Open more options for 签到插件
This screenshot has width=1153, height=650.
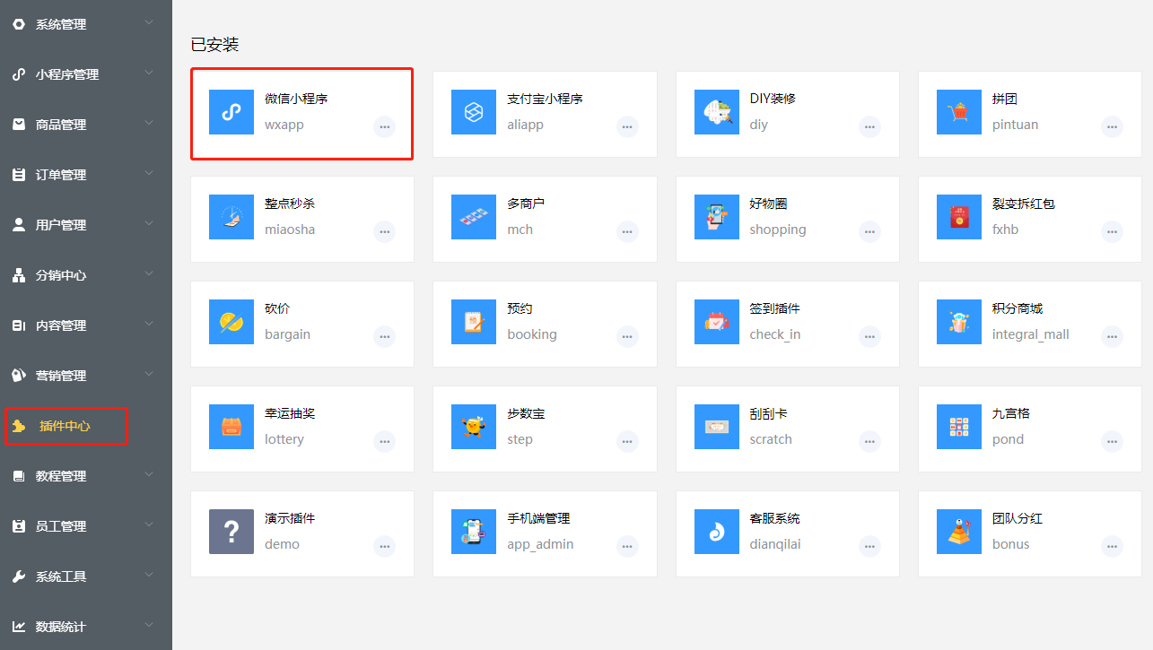click(870, 337)
